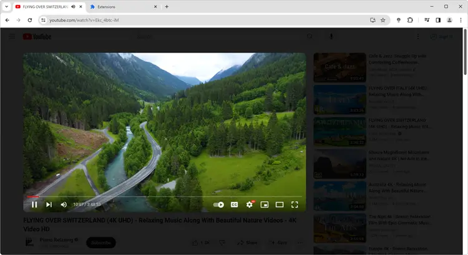Image resolution: width=468 pixels, height=255 pixels.
Task: Enter full screen mode
Action: click(295, 204)
